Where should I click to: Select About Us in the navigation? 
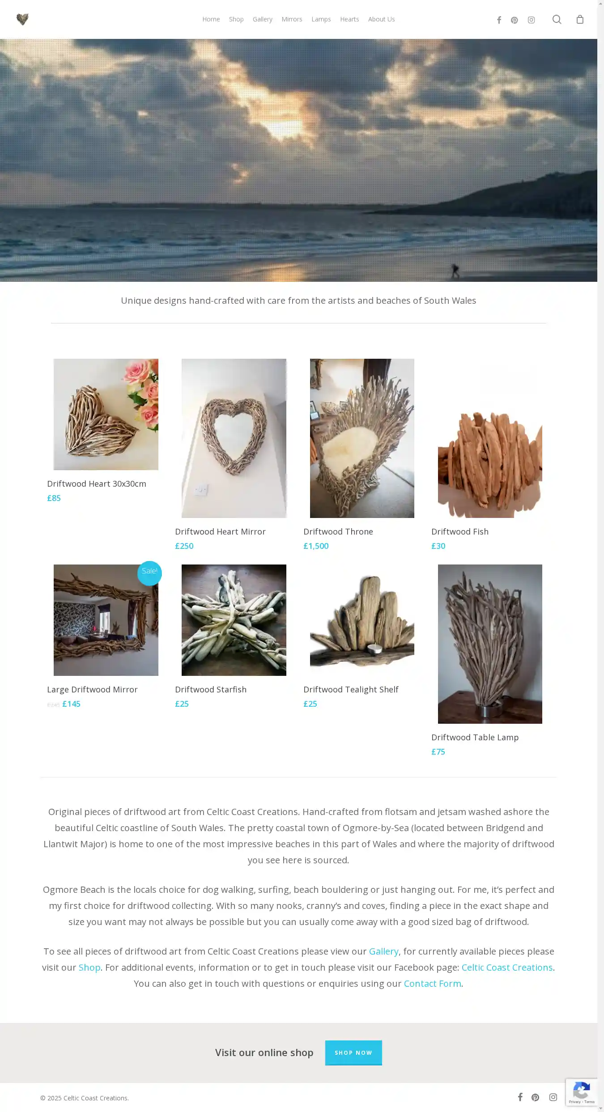click(x=381, y=19)
